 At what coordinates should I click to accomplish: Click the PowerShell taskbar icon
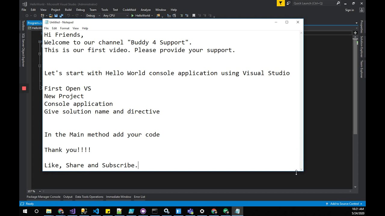131,211
